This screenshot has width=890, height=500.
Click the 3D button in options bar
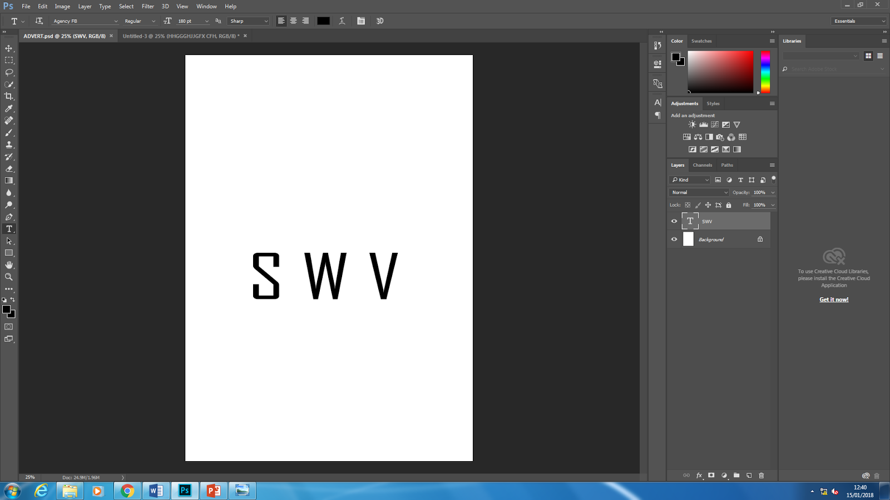pos(380,21)
